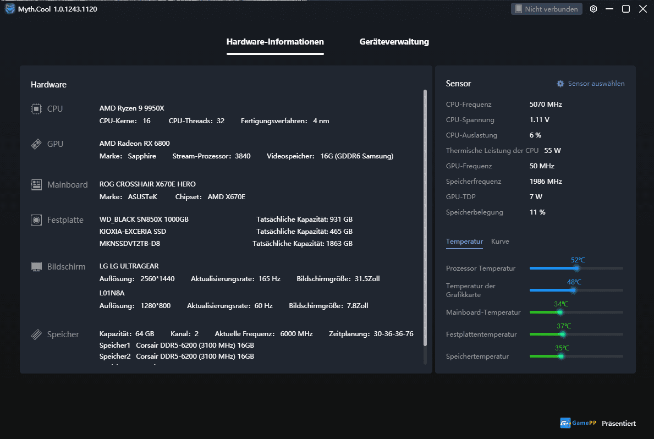
Task: Click the device icon in Nicht verbunden
Action: pos(519,9)
